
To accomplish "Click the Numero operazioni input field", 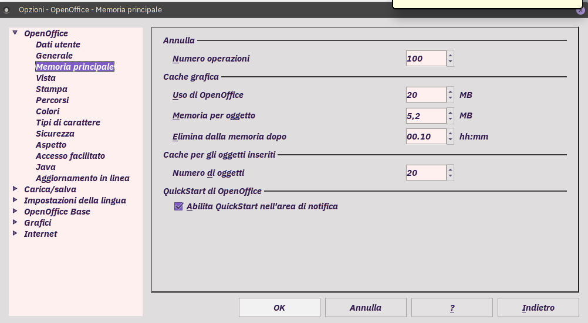I will (426, 59).
